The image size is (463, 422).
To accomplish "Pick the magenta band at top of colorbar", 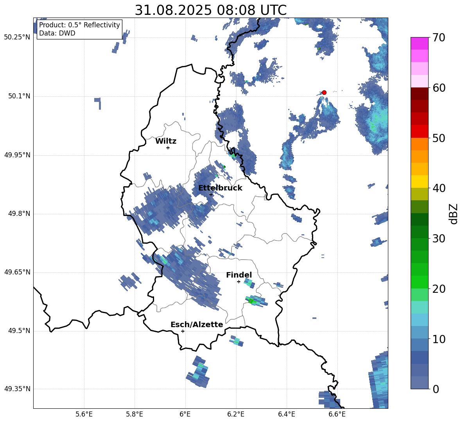I will tap(420, 43).
